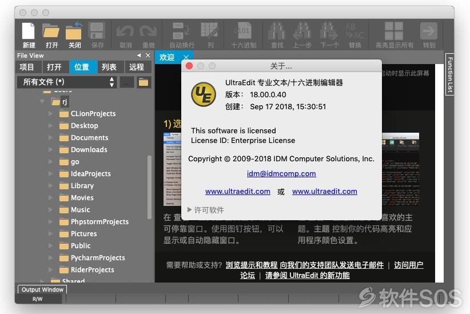The width and height of the screenshot is (470, 314).
Task: Close the File View panel
Action: [x=148, y=55]
